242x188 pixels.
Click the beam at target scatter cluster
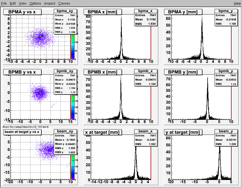click(x=50, y=150)
